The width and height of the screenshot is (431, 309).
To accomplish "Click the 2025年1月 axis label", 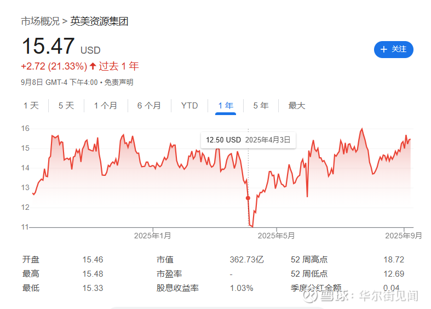I will (153, 236).
